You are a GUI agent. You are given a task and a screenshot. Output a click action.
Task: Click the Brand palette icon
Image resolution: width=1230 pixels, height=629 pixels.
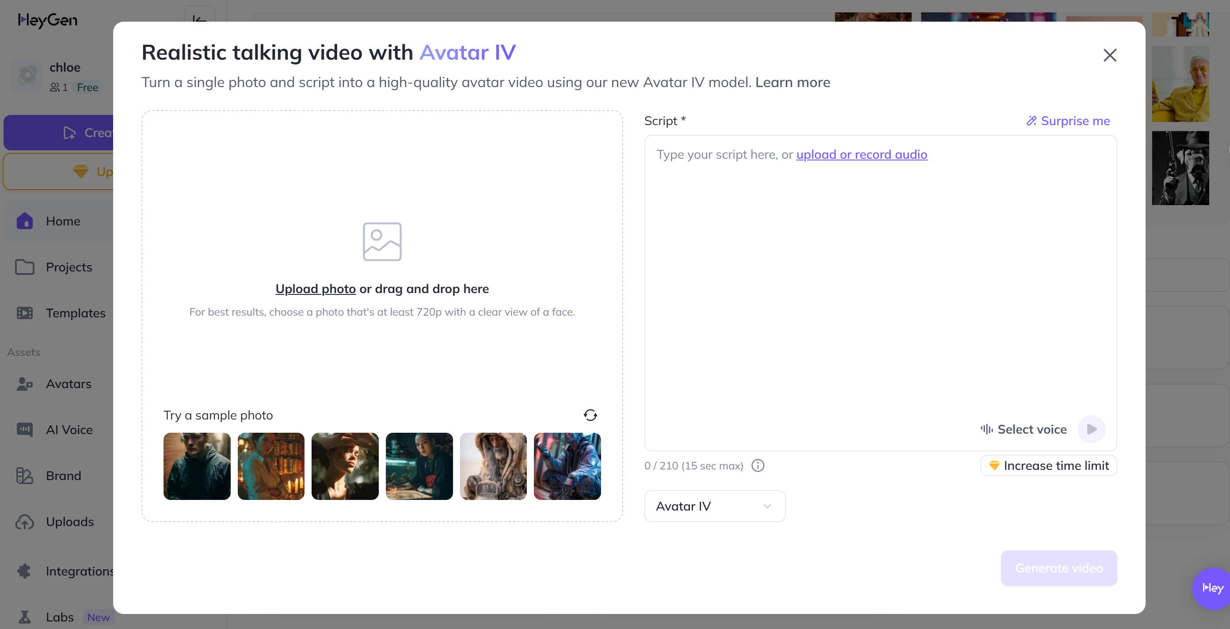25,475
